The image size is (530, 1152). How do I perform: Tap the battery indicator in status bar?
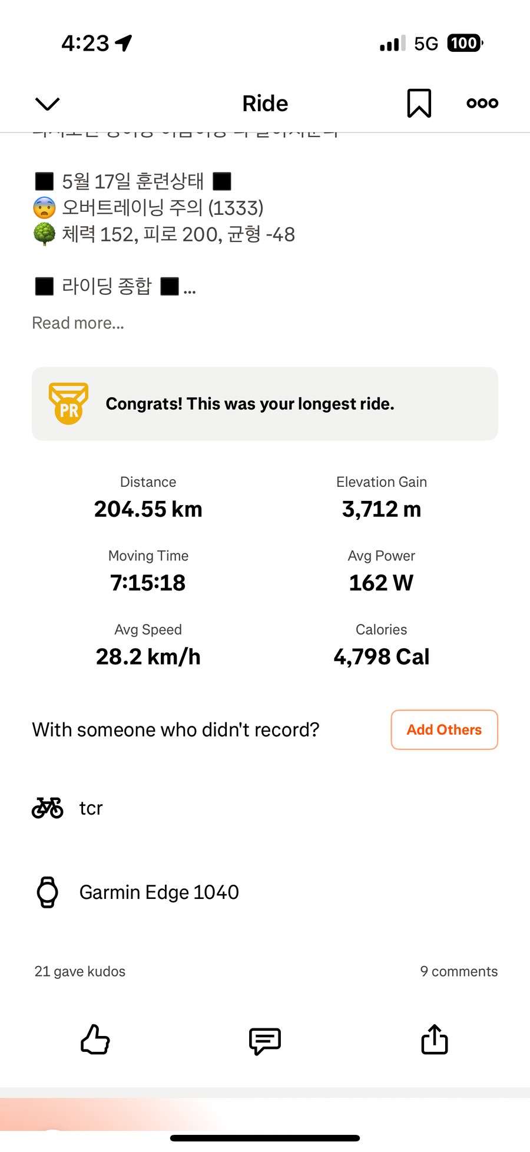coord(465,43)
